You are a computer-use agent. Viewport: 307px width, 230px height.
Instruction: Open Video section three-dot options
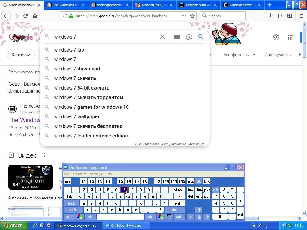click(44, 155)
